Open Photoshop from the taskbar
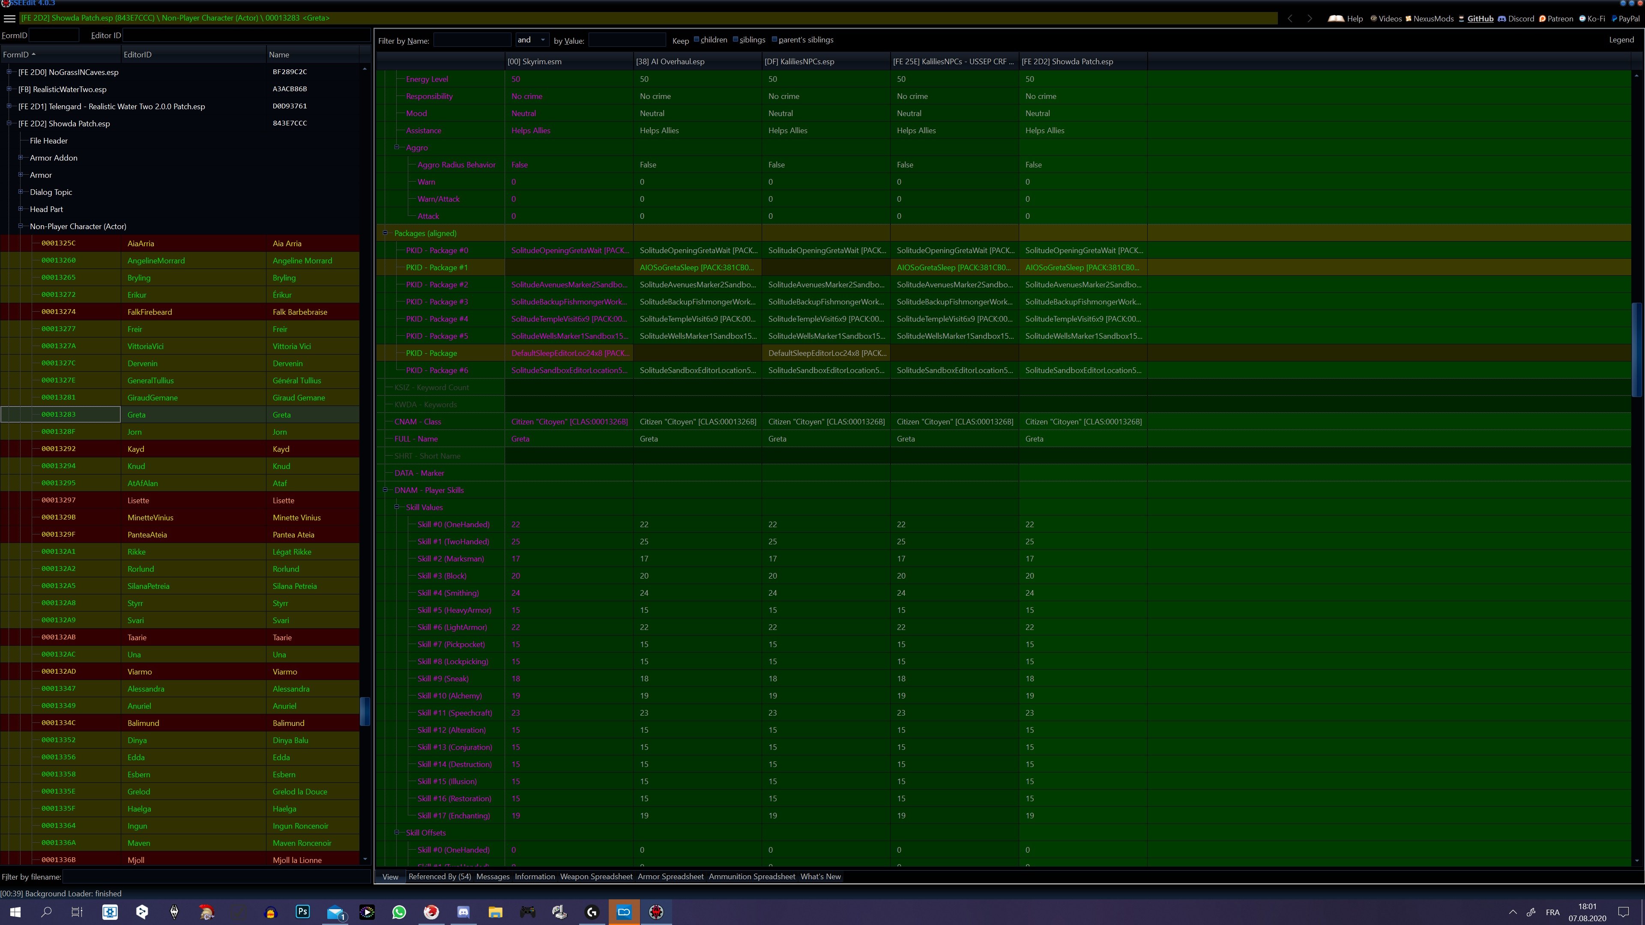 tap(303, 912)
